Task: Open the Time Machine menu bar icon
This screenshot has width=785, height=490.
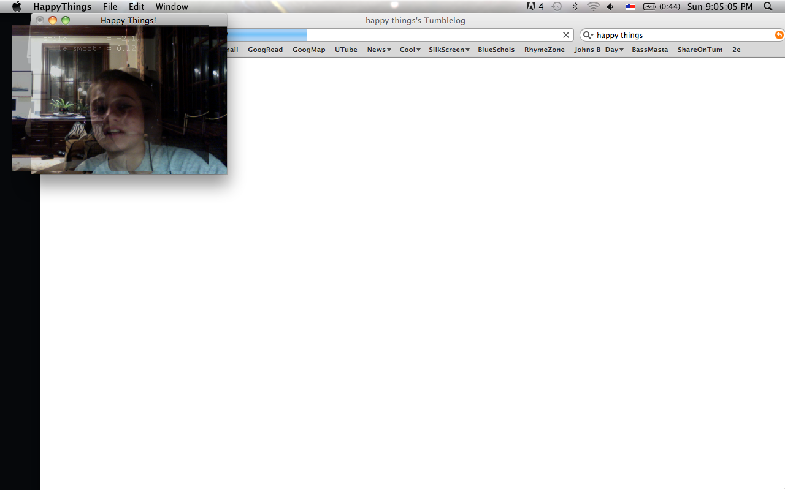Action: pyautogui.click(x=556, y=7)
